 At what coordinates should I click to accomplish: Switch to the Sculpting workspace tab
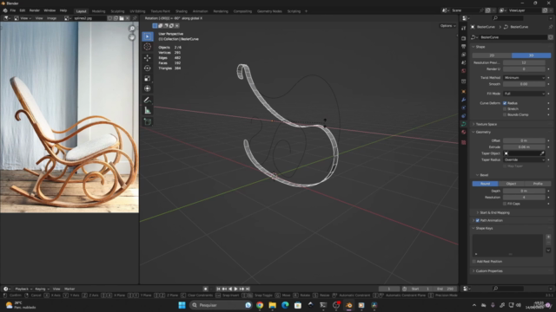tap(117, 11)
